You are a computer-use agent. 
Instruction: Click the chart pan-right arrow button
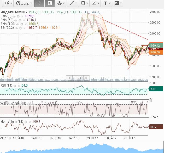pos(86,78)
